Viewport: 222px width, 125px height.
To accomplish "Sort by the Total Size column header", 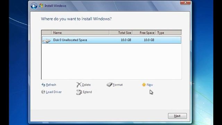I will point(121,33).
